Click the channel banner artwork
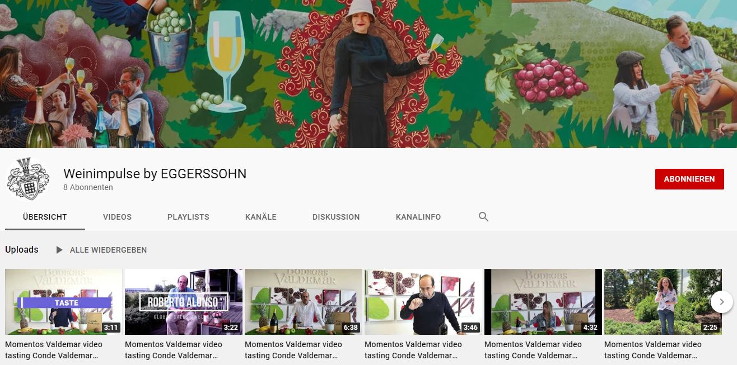The width and height of the screenshot is (737, 365). 368,74
